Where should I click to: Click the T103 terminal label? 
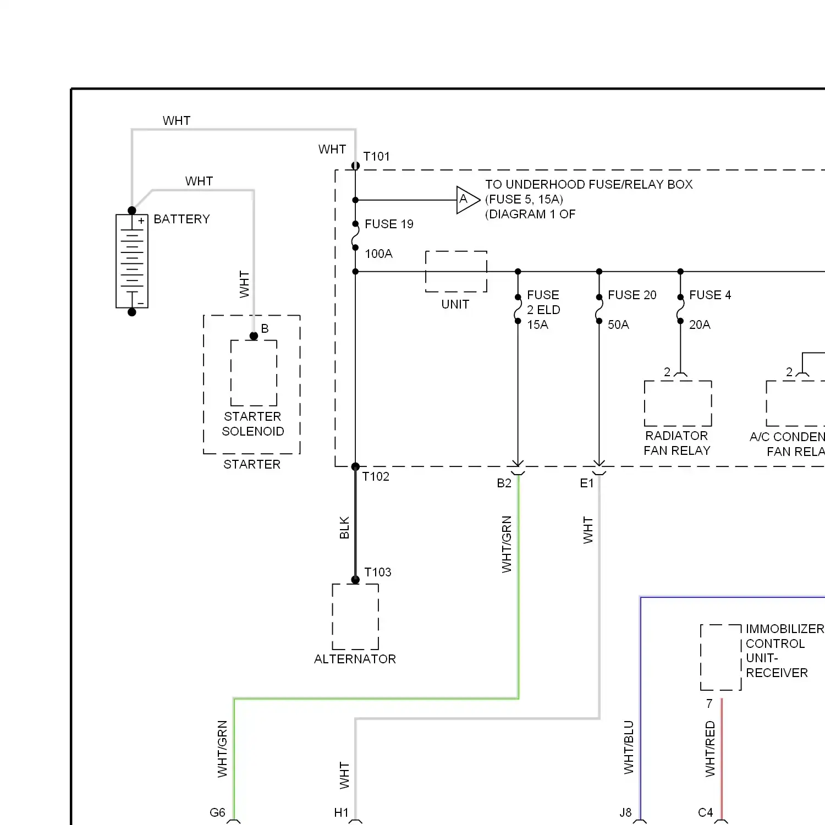coord(378,572)
